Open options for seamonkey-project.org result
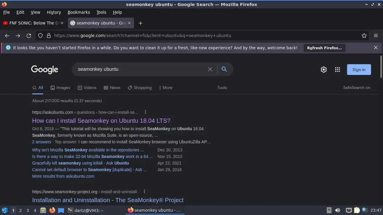The width and height of the screenshot is (383, 215). pos(144,192)
